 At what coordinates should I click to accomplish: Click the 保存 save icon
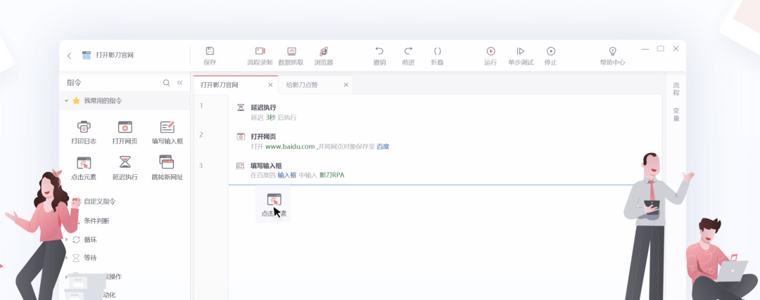pos(210,51)
